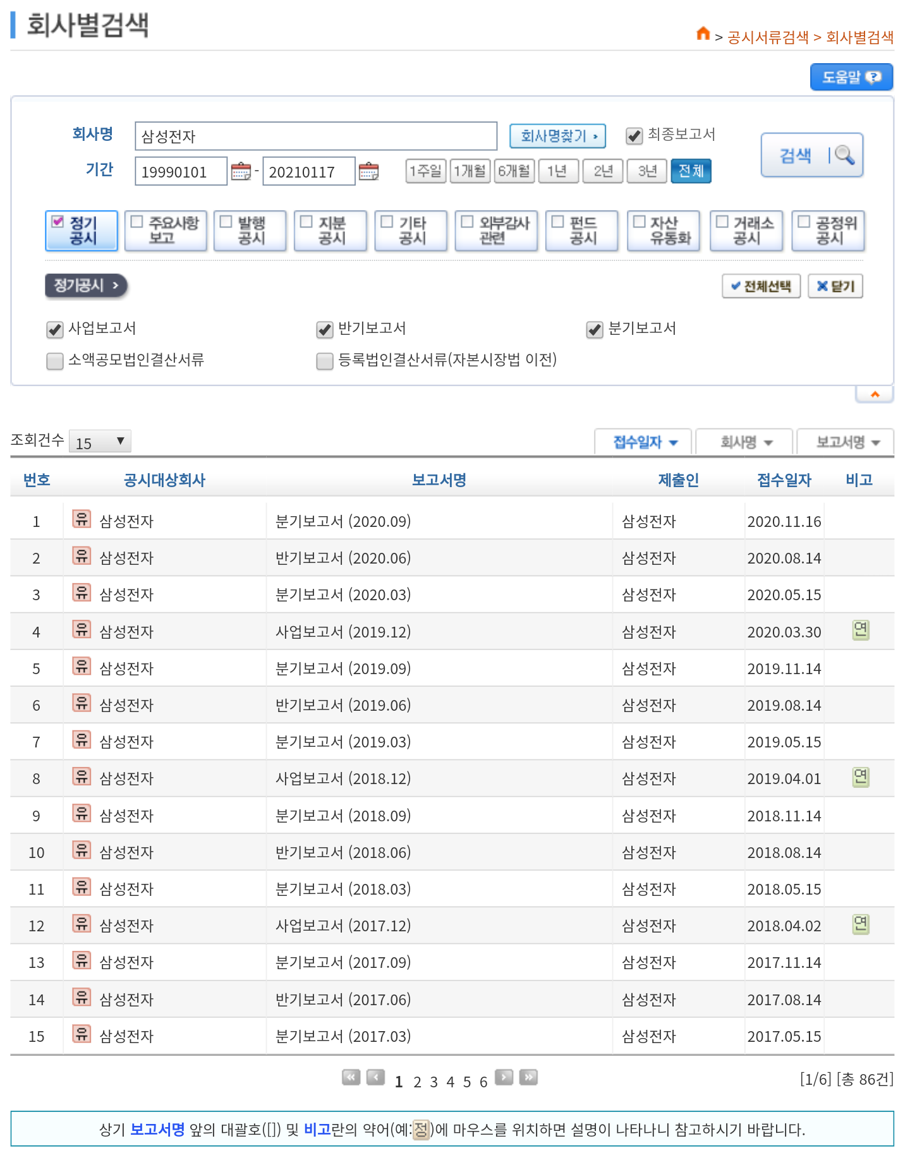910x1160 pixels.
Task: Click the 유 icon in row 1
Action: tap(82, 519)
